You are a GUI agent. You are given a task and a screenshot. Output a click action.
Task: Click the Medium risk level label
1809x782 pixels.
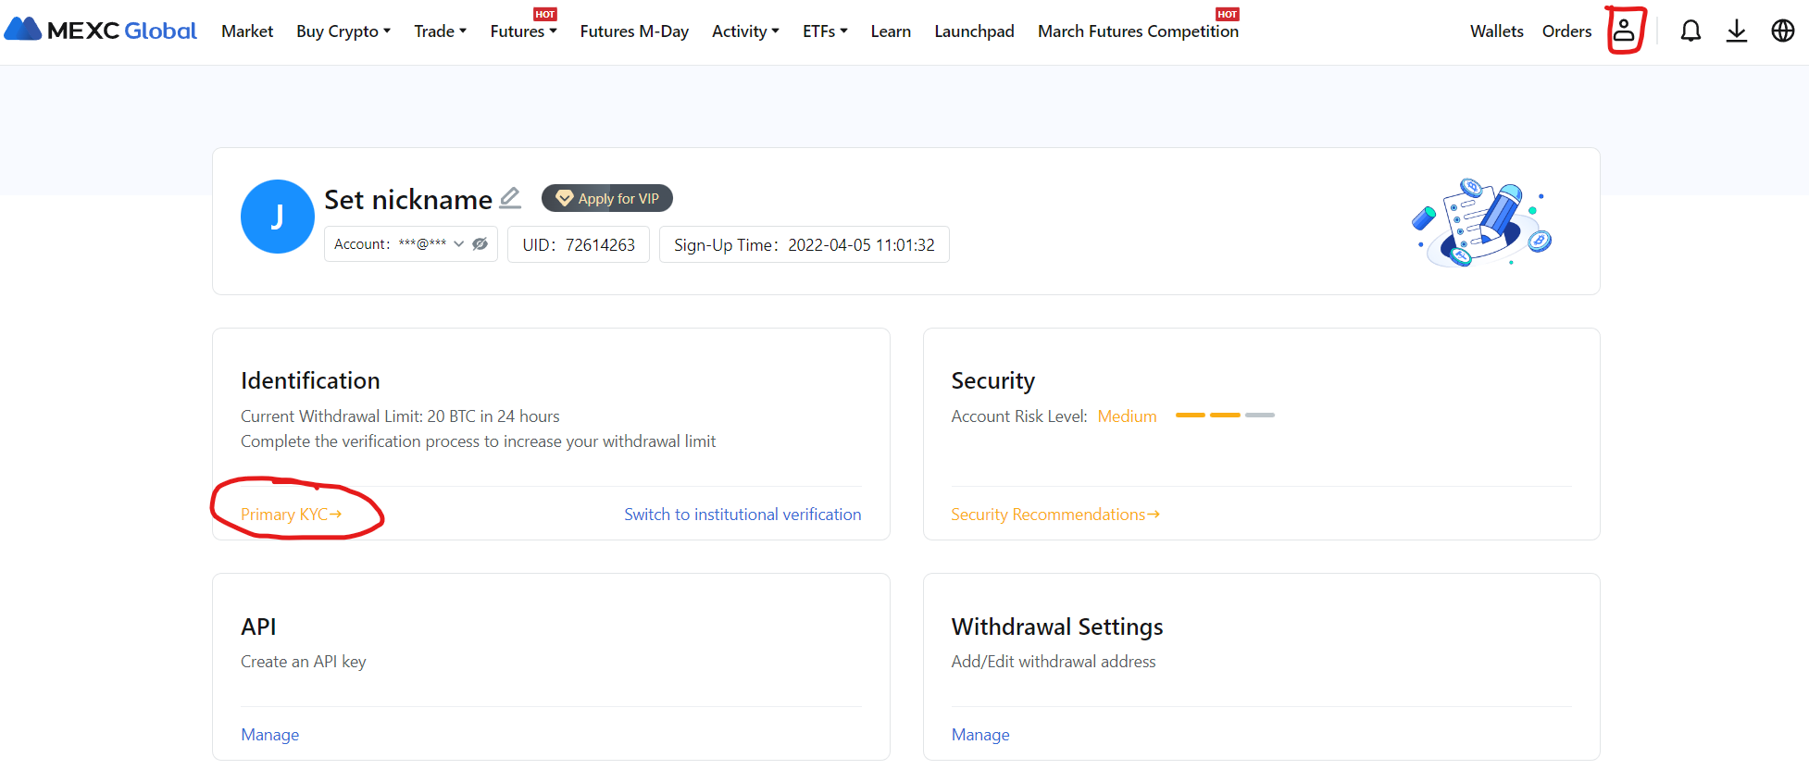1127,416
